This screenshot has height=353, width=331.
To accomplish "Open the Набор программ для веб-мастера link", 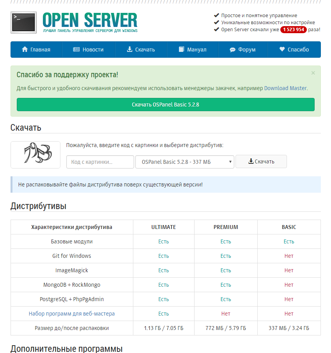I will (x=72, y=314).
